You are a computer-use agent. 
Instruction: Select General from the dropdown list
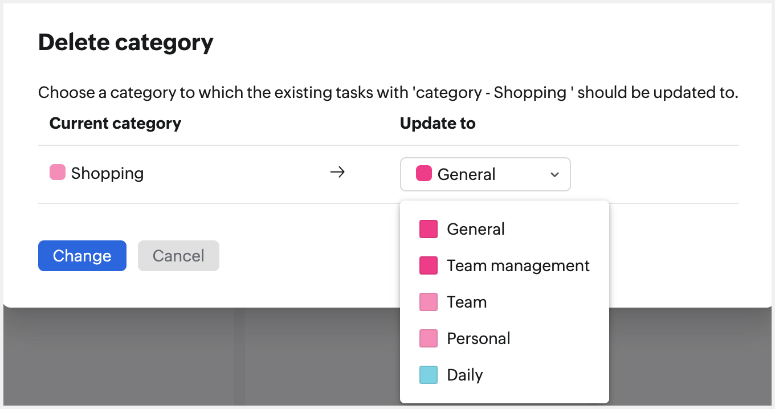pos(475,228)
